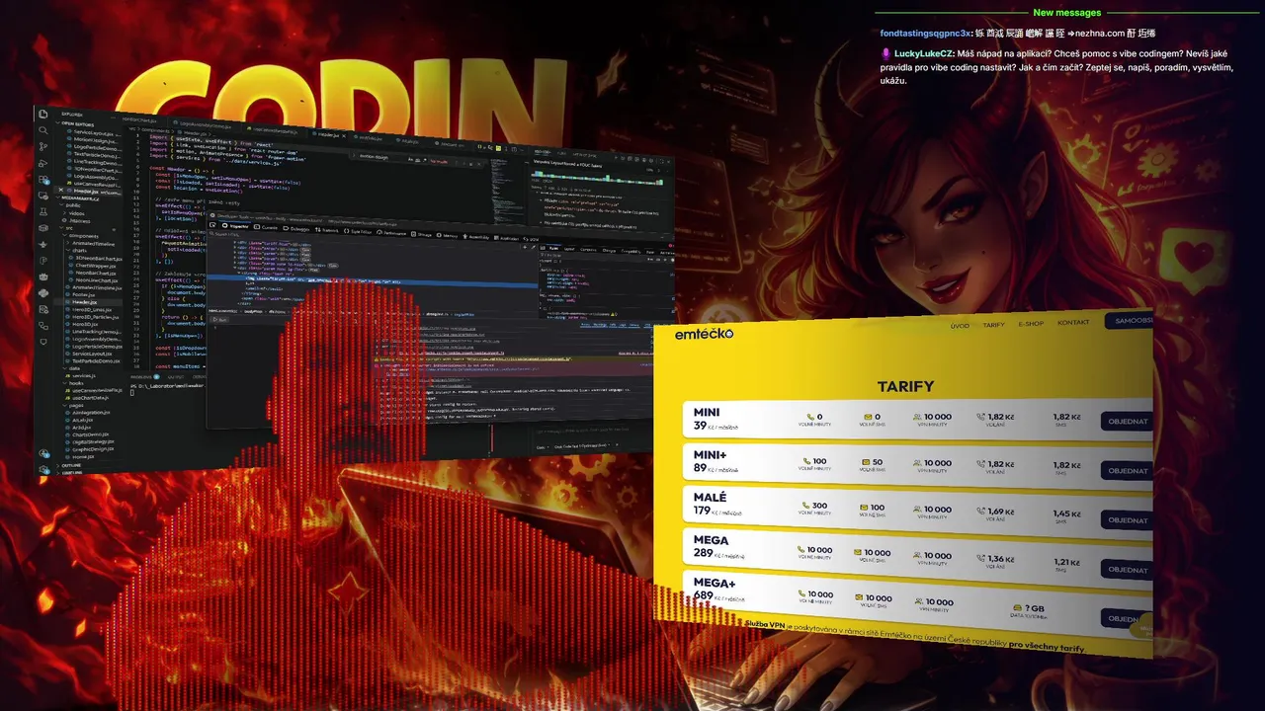The width and height of the screenshot is (1265, 711).
Task: Click the DevTools pick element icon
Action: (x=212, y=225)
